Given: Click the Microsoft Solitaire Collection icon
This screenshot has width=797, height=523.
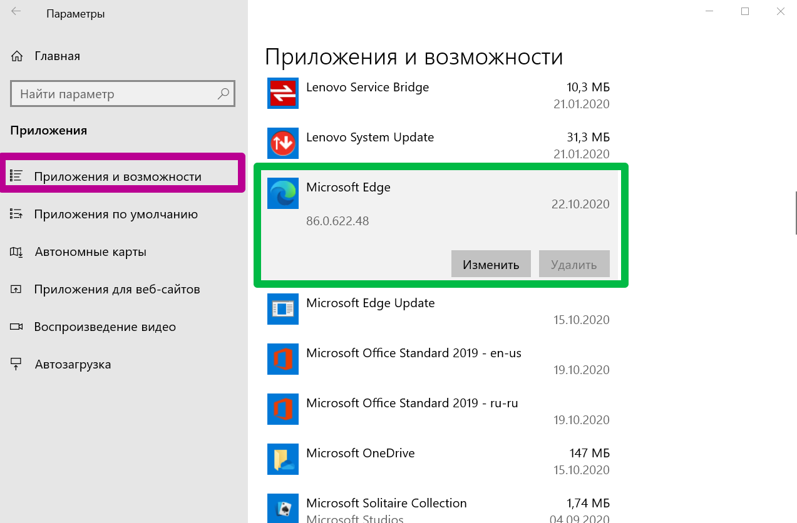Looking at the screenshot, I should (x=283, y=508).
